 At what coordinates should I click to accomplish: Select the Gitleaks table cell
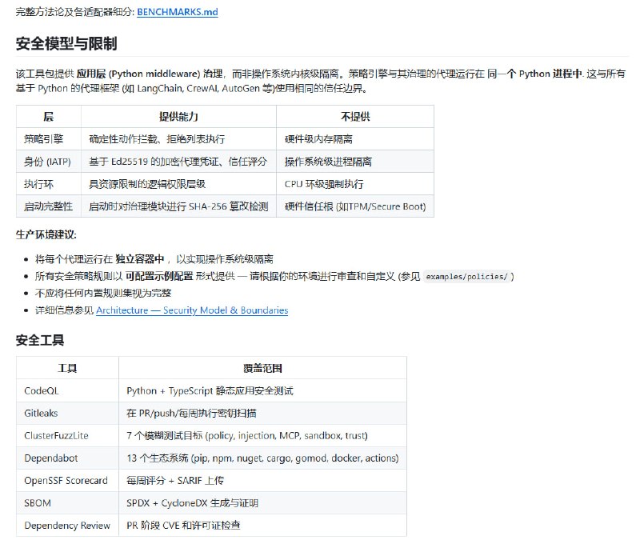point(67,413)
